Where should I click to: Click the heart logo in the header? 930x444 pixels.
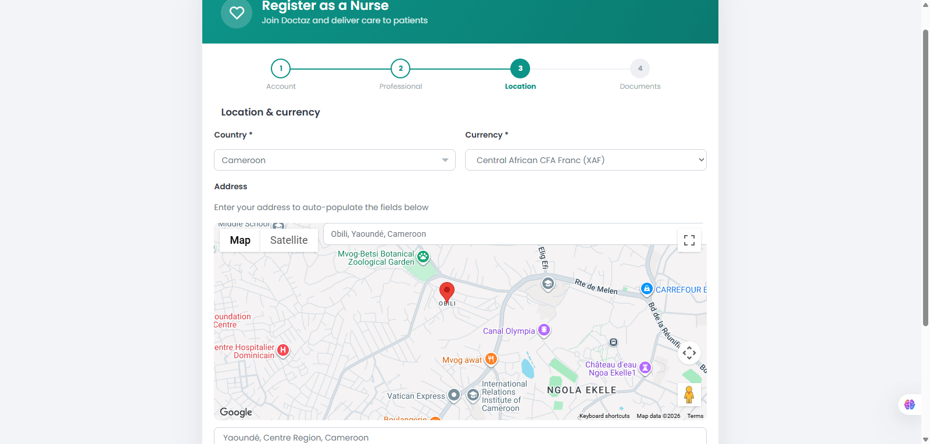pyautogui.click(x=237, y=13)
